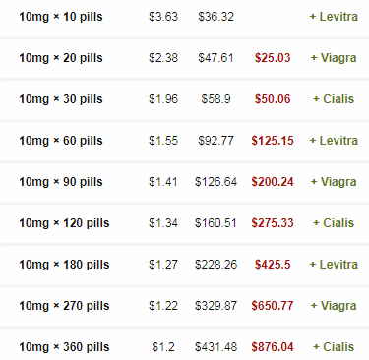Image resolution: width=369 pixels, height=360 pixels.
Task: Choose the 10mg × 60 pills package
Action: (x=61, y=141)
